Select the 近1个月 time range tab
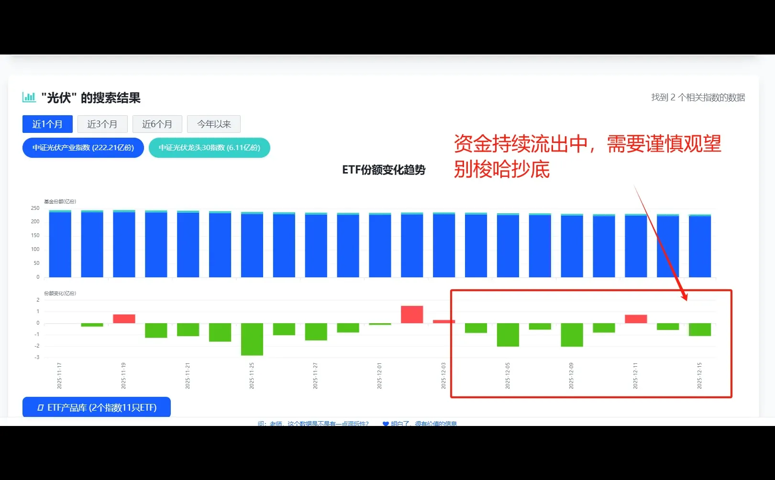Viewport: 775px width, 480px height. tap(47, 124)
